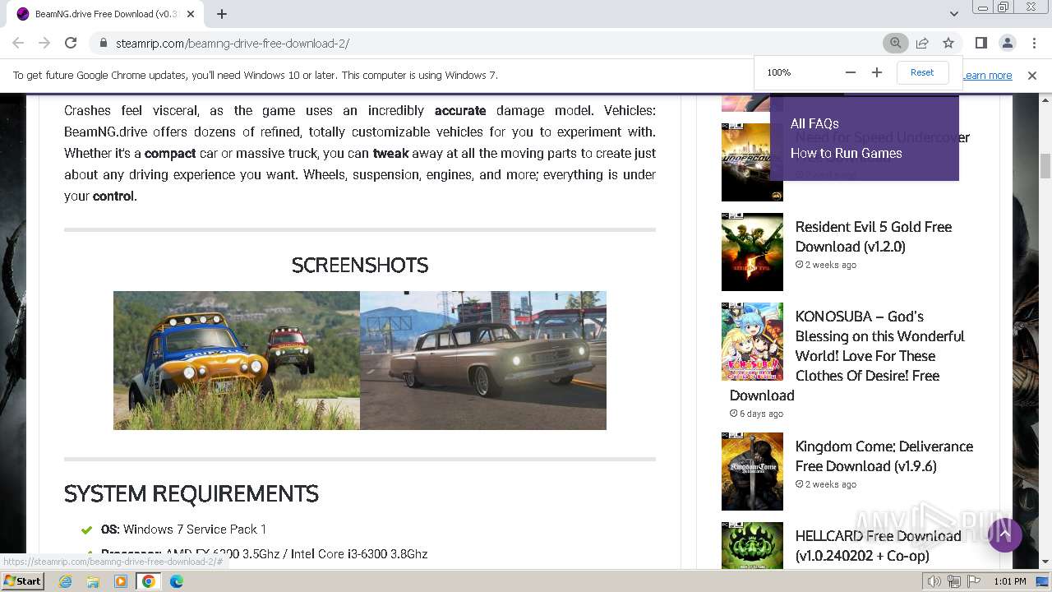The height and width of the screenshot is (592, 1052).
Task: Open the Windows Start button
Action: [22, 580]
